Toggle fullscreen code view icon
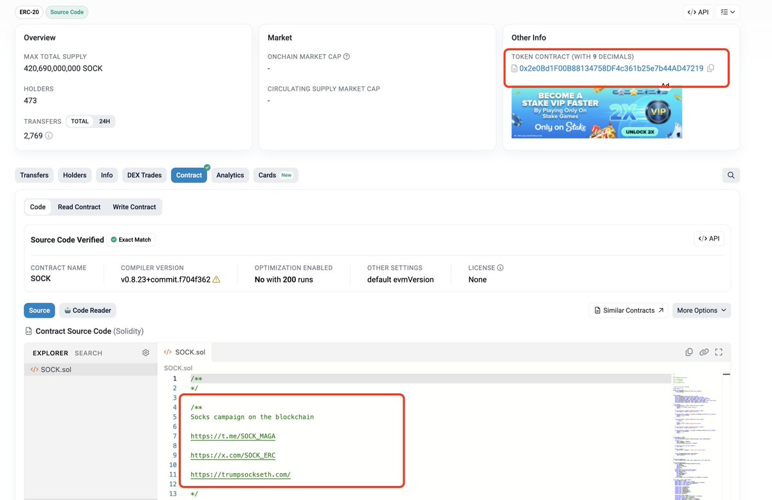The width and height of the screenshot is (772, 500). pos(719,352)
